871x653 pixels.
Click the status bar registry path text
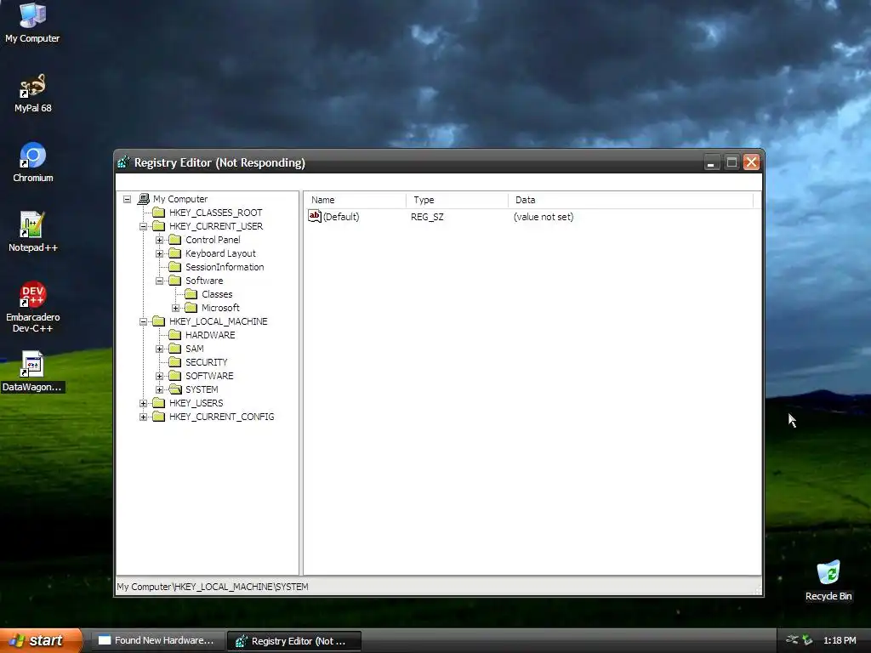pyautogui.click(x=212, y=587)
